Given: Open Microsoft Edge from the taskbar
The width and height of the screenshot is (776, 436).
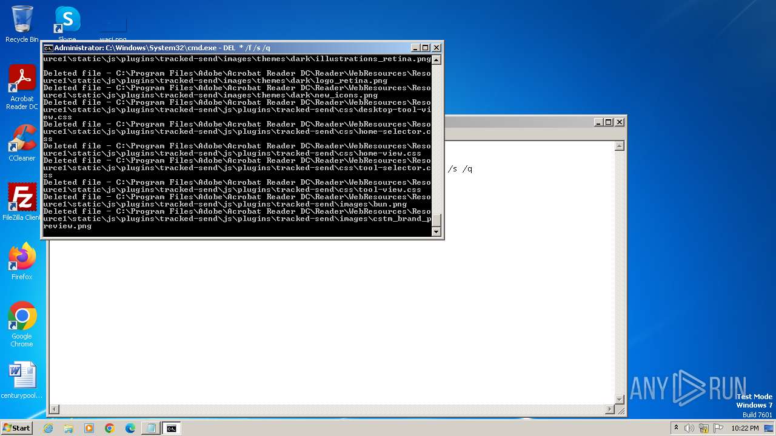Looking at the screenshot, I should pyautogui.click(x=130, y=428).
